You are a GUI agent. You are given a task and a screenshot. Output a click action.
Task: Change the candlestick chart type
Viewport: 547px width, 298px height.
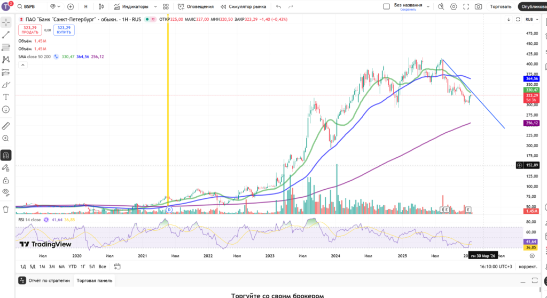[x=101, y=6]
